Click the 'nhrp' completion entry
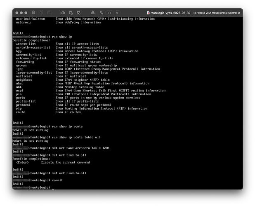The width and height of the screenshot is (255, 206). (19, 84)
